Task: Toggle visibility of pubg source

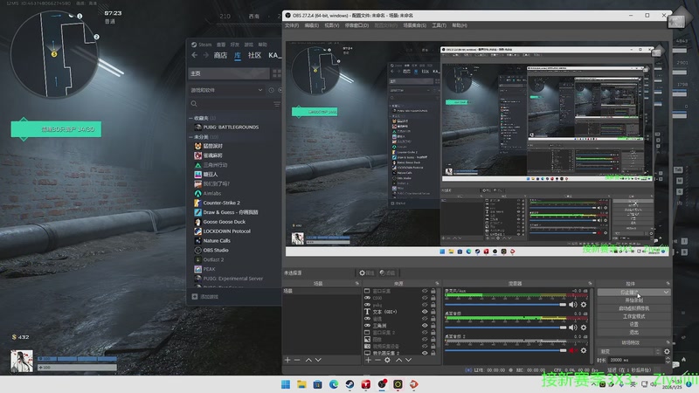Action: pyautogui.click(x=425, y=305)
